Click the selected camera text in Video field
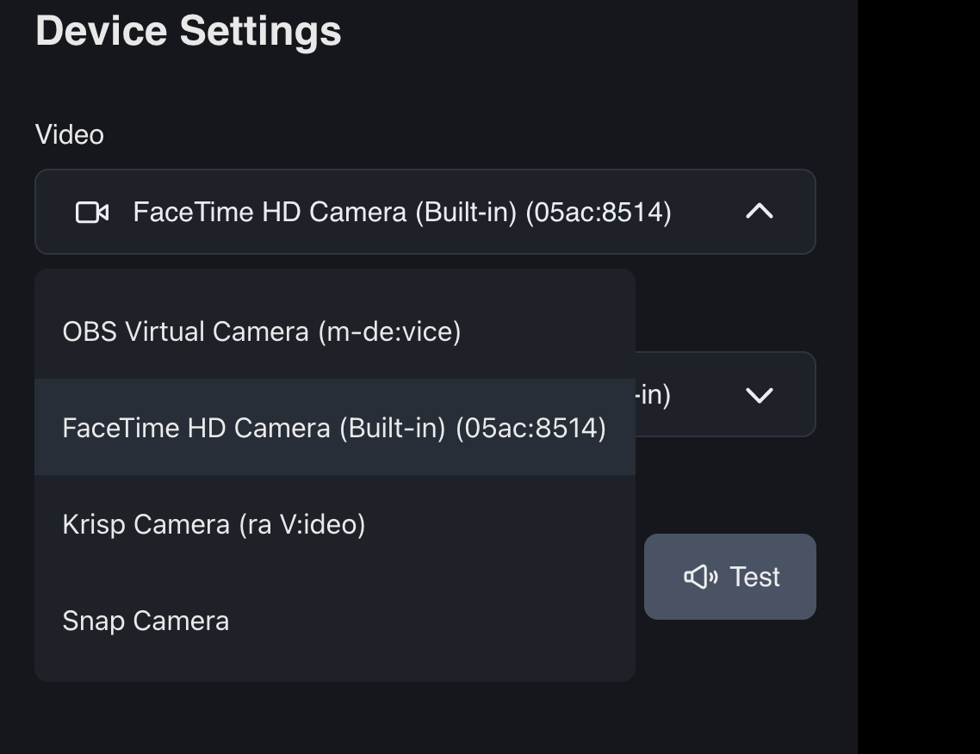The image size is (980, 754). (x=402, y=212)
